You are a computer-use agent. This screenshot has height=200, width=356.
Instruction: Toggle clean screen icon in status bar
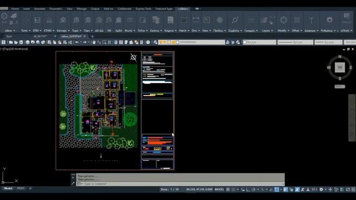(x=348, y=189)
